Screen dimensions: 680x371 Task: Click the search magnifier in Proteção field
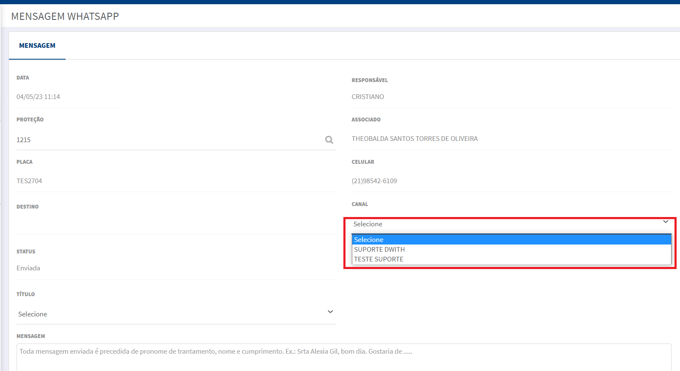[x=329, y=140]
